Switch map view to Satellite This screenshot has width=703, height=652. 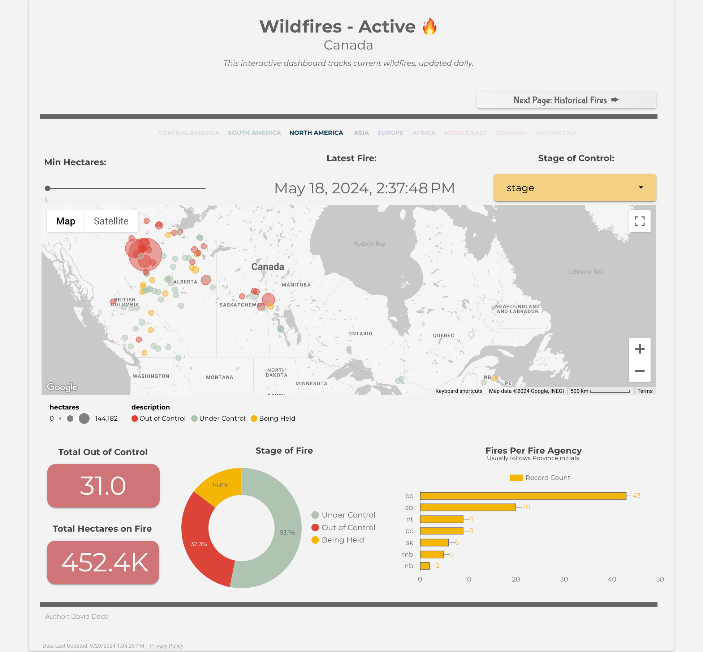click(111, 221)
